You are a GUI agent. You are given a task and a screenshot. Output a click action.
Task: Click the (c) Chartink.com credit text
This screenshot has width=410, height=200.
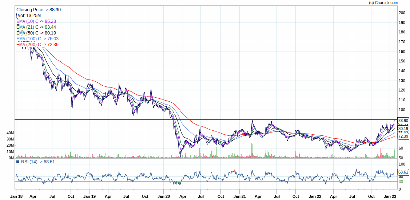tap(383, 3)
